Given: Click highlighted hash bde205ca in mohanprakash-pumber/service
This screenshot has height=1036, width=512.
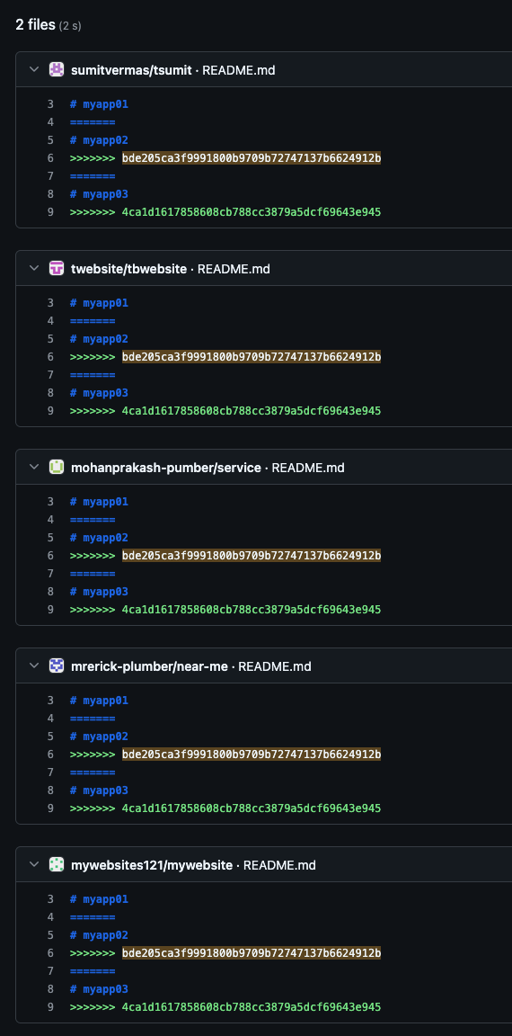Looking at the screenshot, I should pos(252,556).
